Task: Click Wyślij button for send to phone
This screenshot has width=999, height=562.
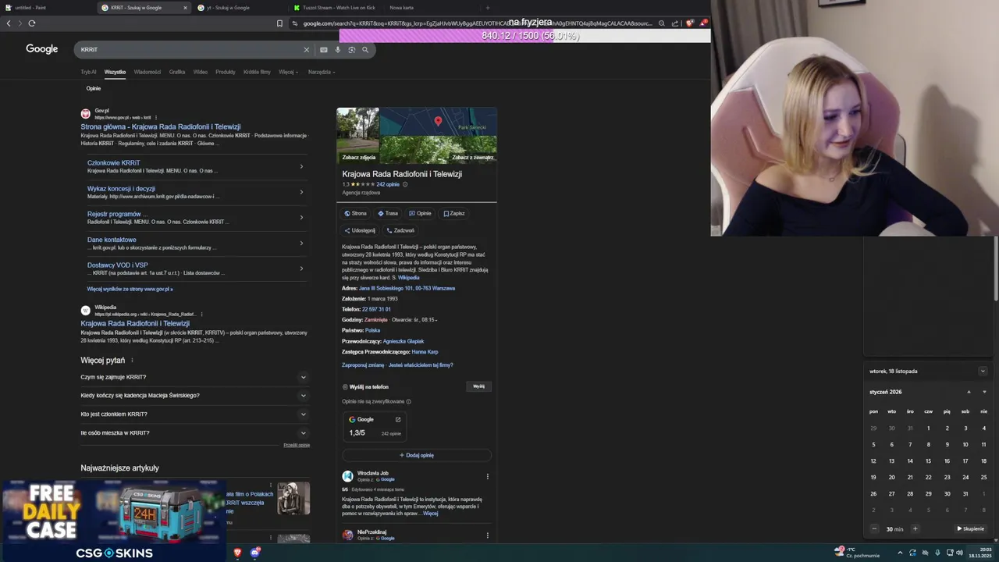Action: pos(478,386)
